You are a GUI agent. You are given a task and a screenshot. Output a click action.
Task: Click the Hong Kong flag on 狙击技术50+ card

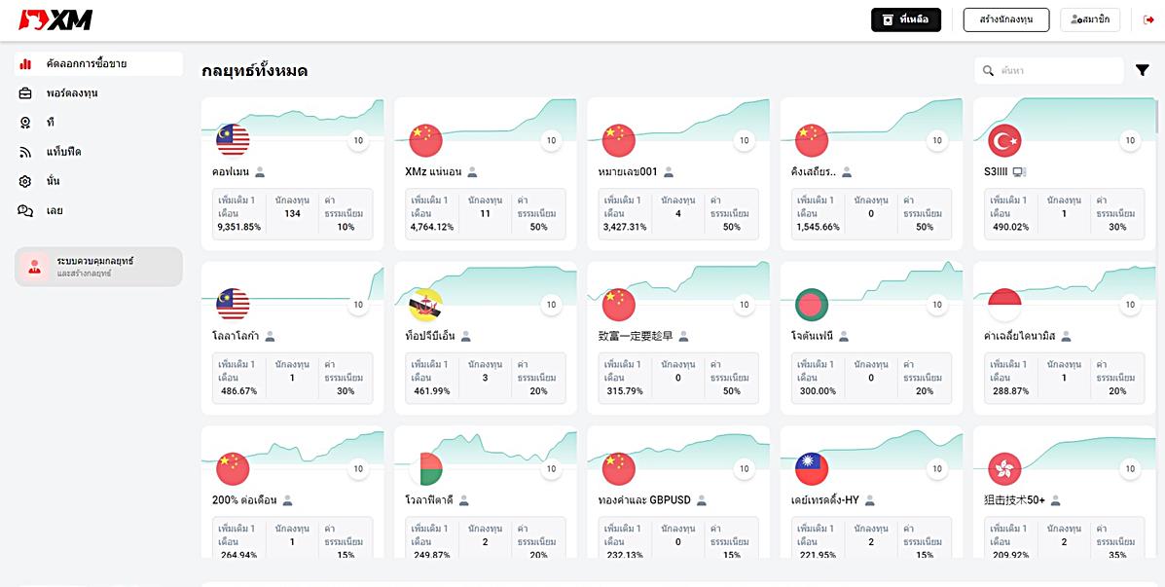coord(1004,469)
